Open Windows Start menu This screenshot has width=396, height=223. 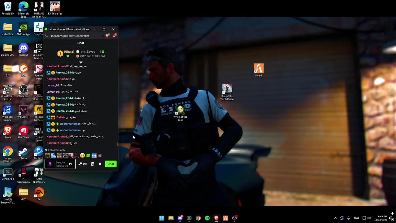pos(162,218)
